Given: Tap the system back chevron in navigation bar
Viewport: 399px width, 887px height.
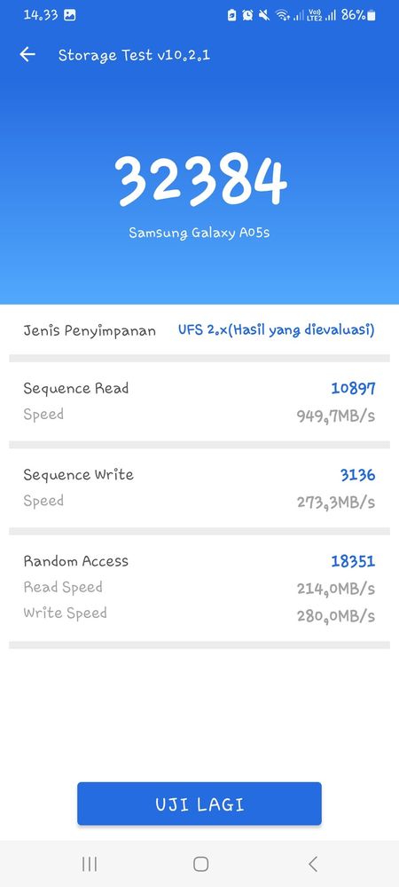Looking at the screenshot, I should [x=312, y=864].
